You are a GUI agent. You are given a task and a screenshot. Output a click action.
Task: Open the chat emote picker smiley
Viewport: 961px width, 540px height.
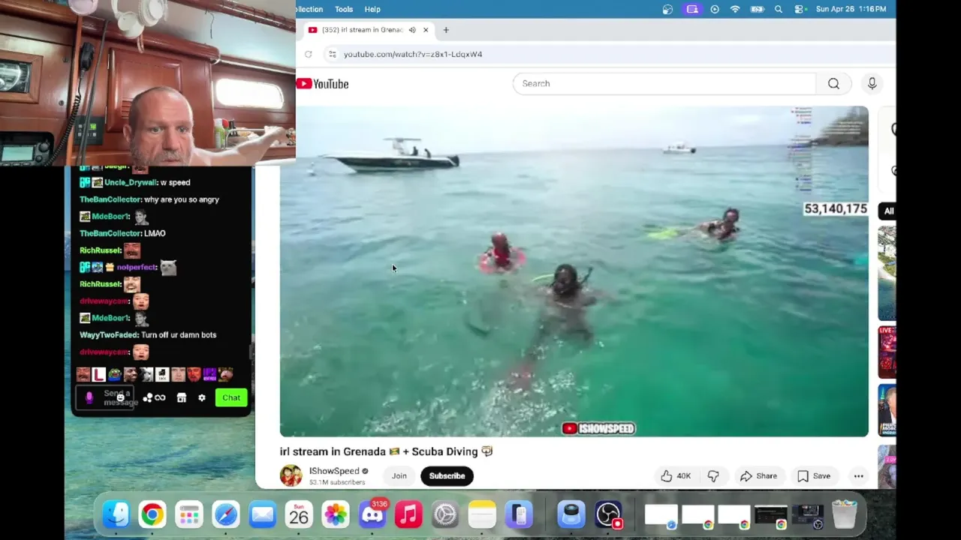[120, 398]
